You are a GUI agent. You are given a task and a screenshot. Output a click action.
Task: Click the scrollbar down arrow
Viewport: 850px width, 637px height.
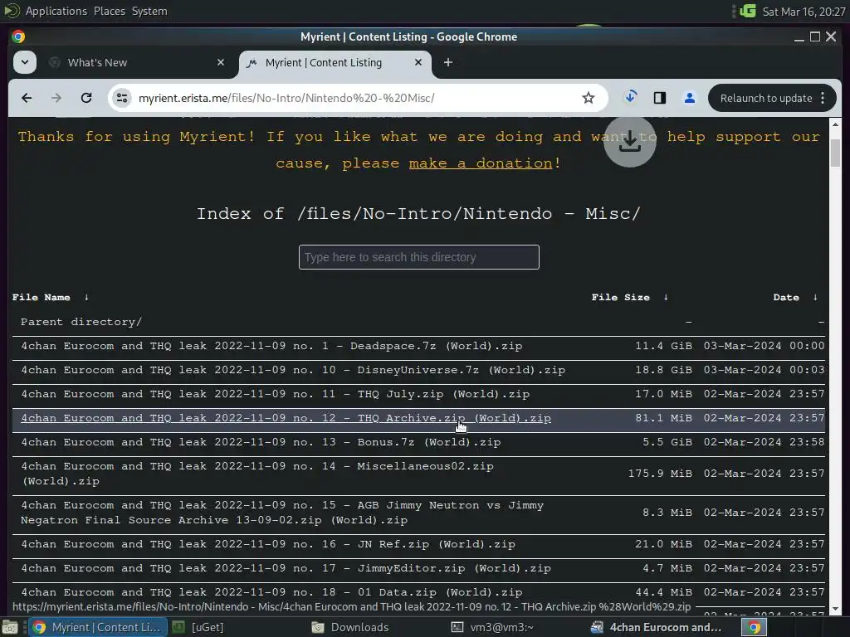[x=835, y=610]
